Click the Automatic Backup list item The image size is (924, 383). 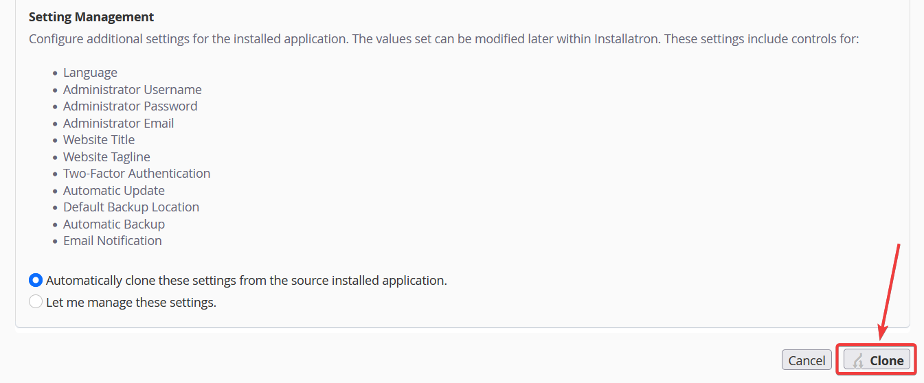pos(114,224)
